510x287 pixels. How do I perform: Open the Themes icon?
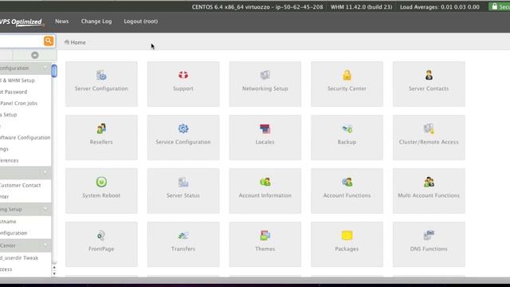265,235
